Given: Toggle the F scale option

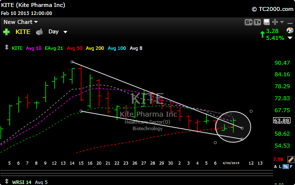Looking at the screenshot, I should pos(291,167).
